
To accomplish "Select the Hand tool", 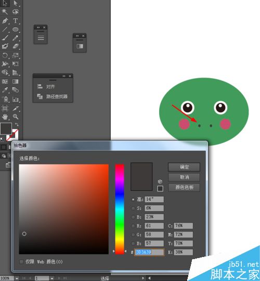I will tap(5, 117).
